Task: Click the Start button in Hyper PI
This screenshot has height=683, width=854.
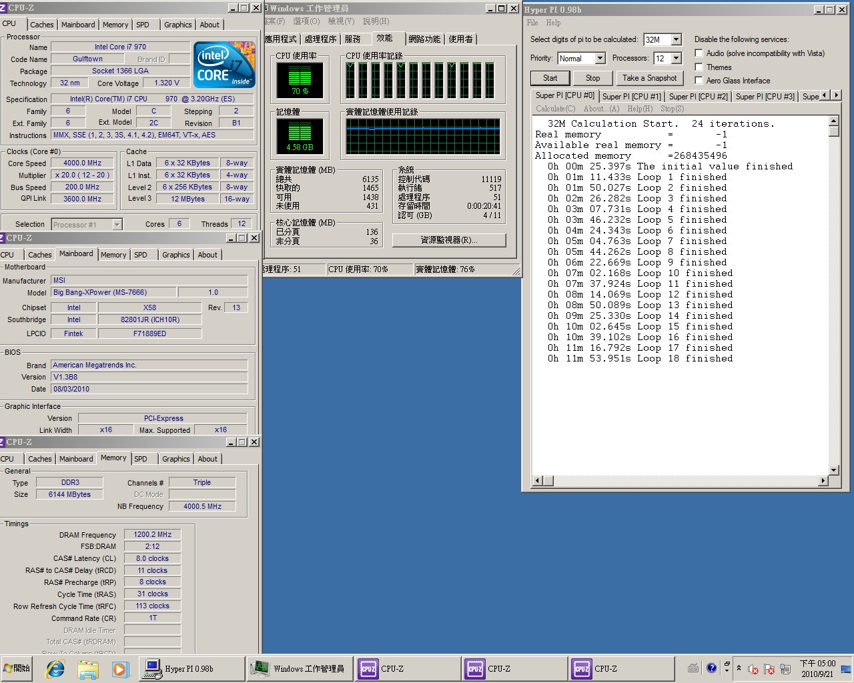Action: tap(550, 78)
